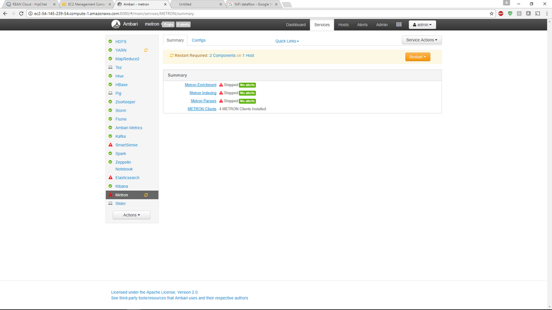Go to Dashboard in top navigation
This screenshot has height=310, width=552.
tap(296, 25)
